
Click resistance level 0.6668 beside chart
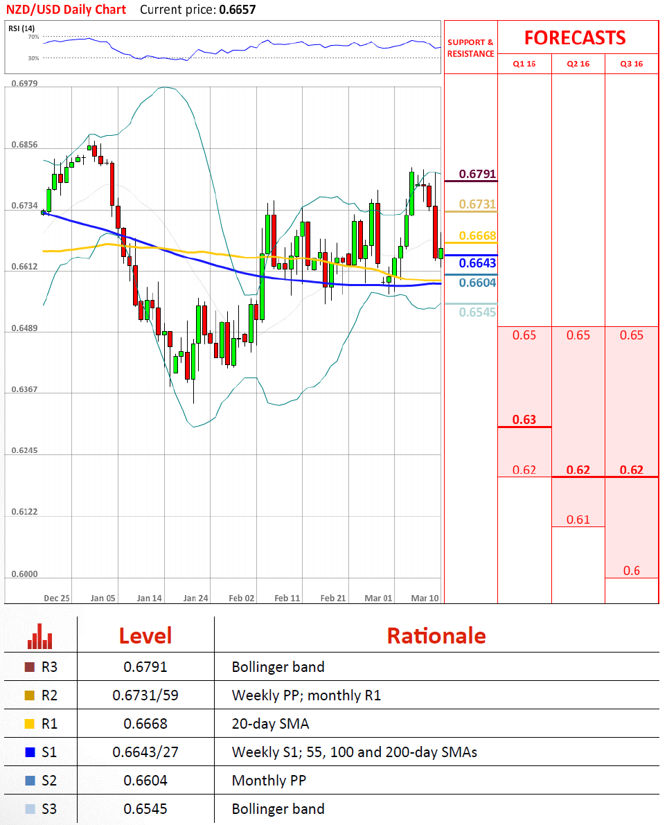(x=477, y=236)
